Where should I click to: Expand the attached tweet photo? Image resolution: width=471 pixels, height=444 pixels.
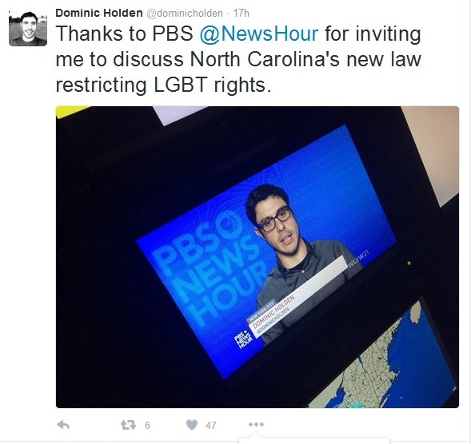[257, 257]
